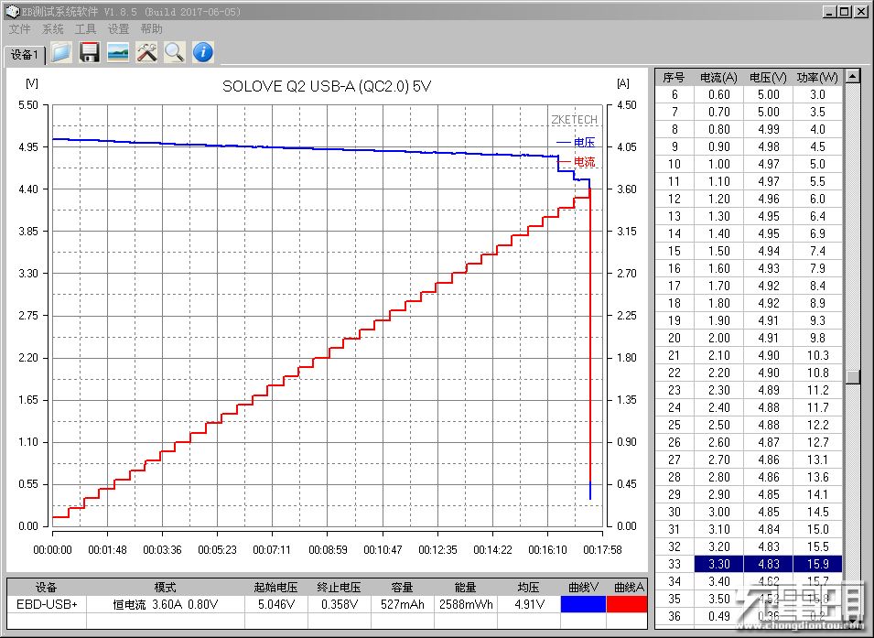Viewport: 874px width, 638px height.
Task: Click the 2588mWh energy cell
Action: click(466, 604)
